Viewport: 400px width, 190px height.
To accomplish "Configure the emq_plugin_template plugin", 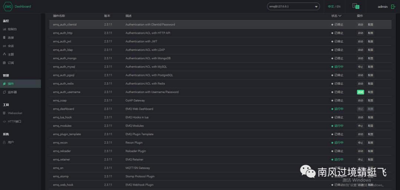I will pos(370,134).
